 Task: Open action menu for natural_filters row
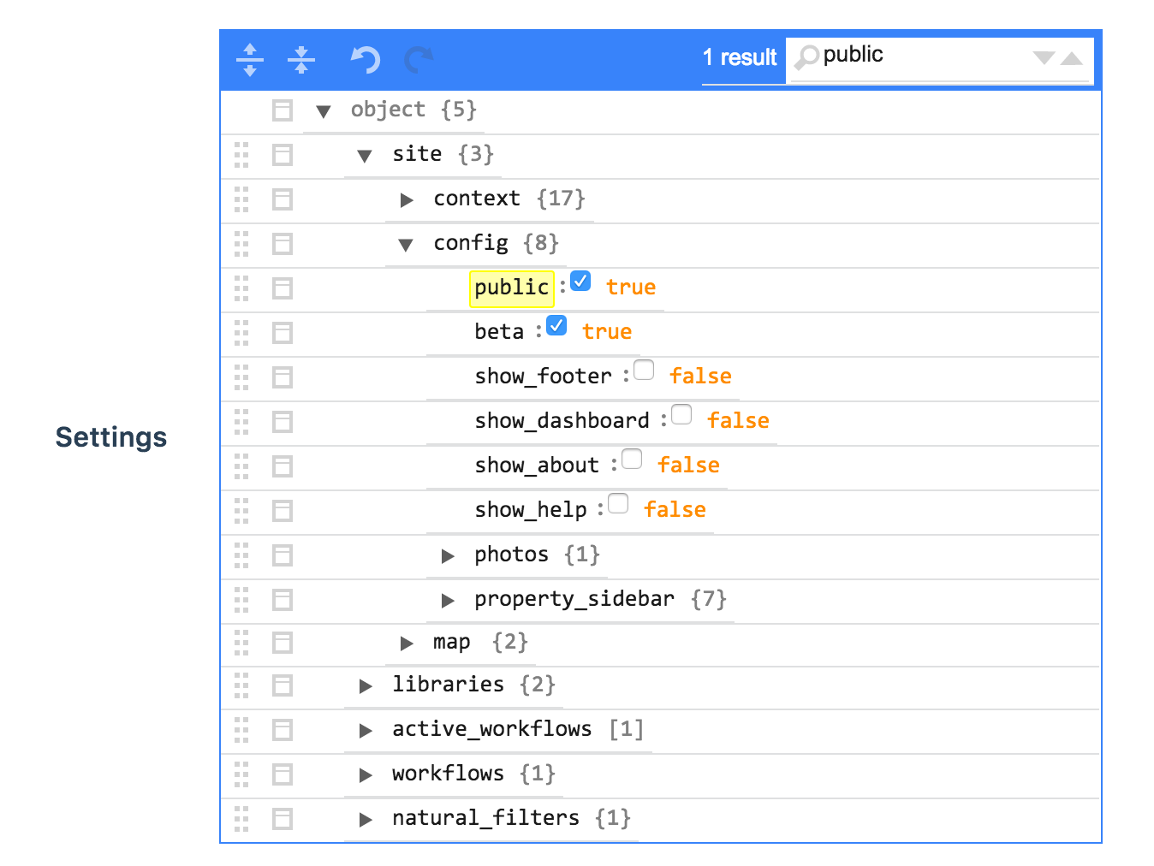point(283,819)
